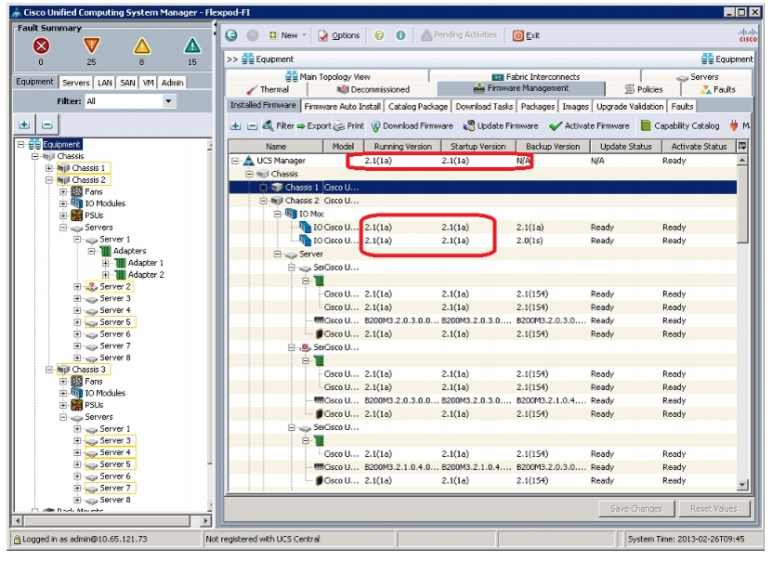
Task: Open the table column chooser icon
Action: pyautogui.click(x=742, y=146)
